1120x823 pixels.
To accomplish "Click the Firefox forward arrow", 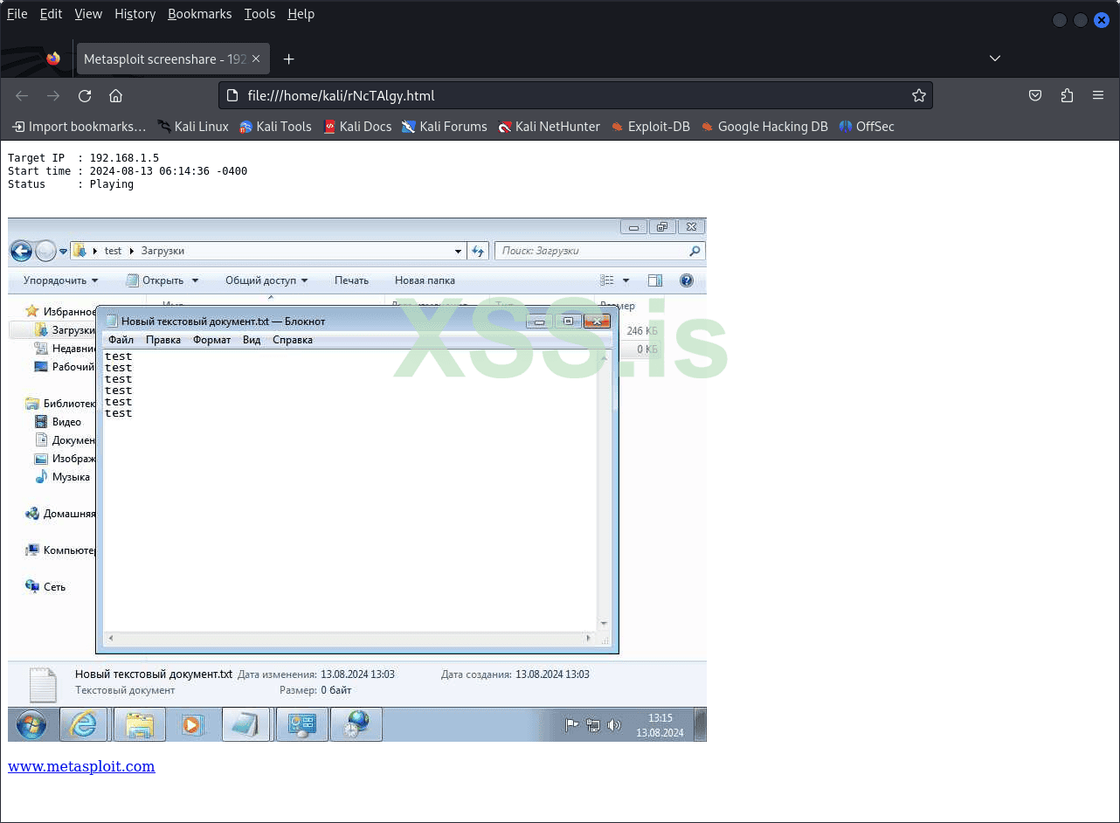I will (x=53, y=95).
